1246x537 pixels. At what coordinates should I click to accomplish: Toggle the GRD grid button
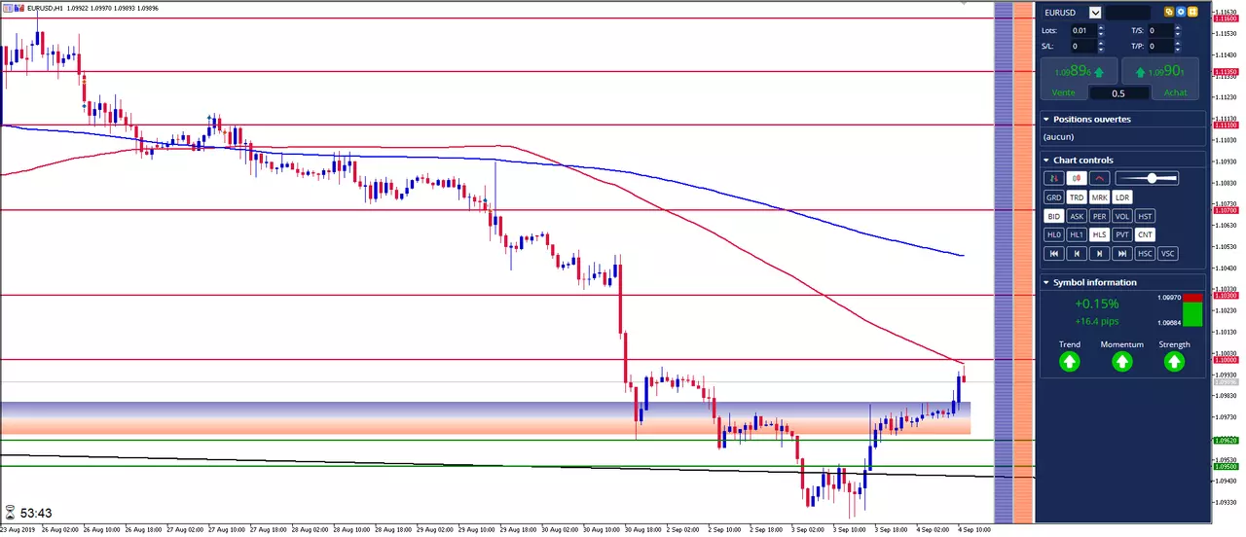tap(1053, 197)
